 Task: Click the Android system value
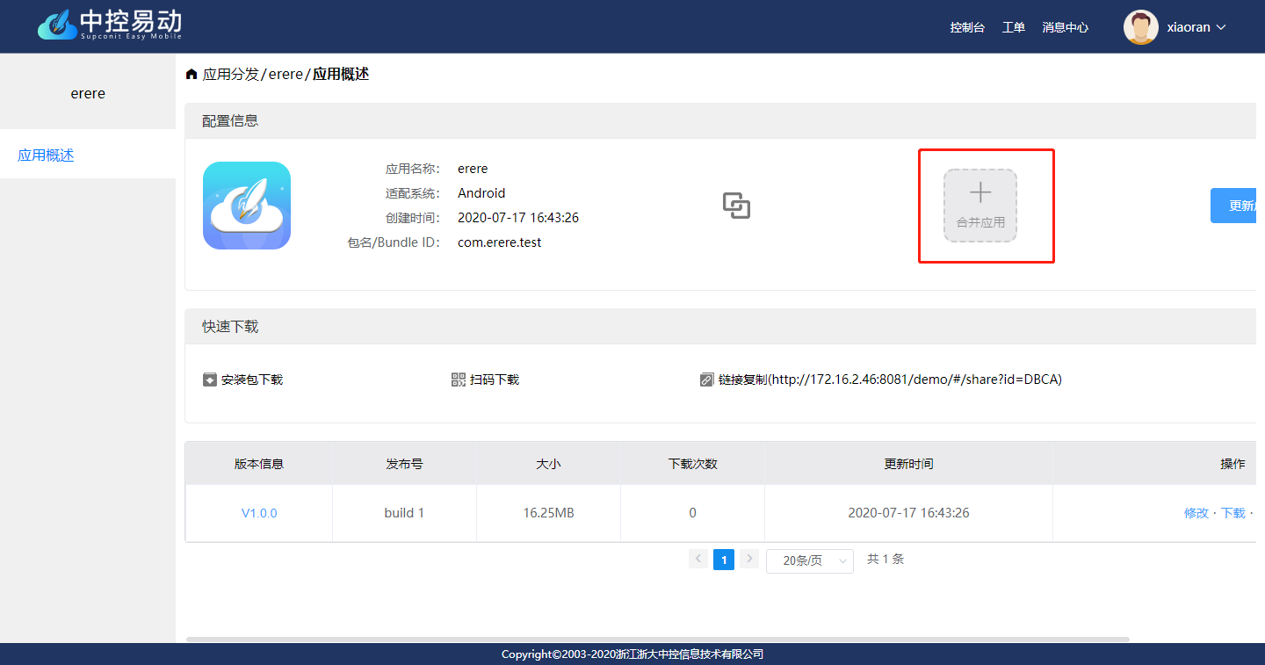481,193
